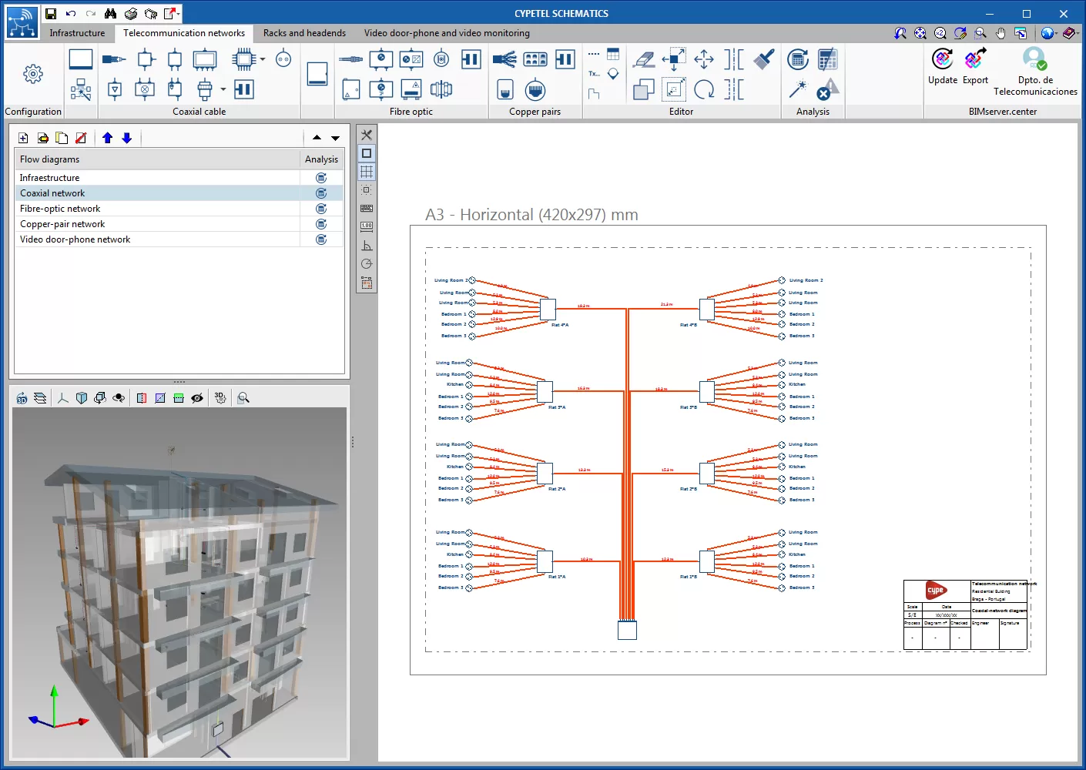Run the Analysis calculate icon

(x=798, y=59)
